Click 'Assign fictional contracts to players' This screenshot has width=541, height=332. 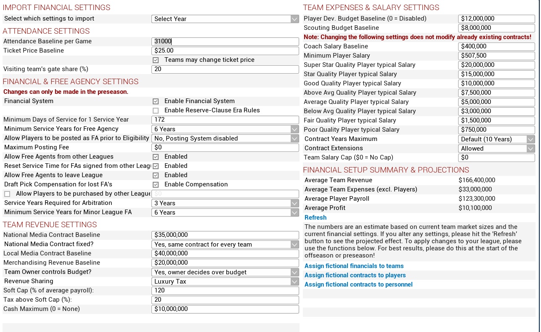tap(355, 275)
